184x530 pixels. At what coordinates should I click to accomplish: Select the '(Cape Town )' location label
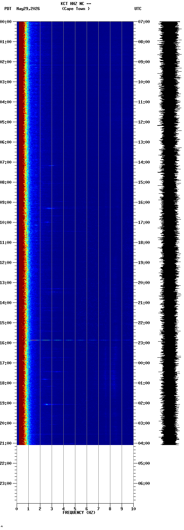(76, 9)
